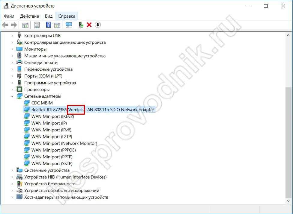Expand the Контроллеры USB category
This screenshot has height=214, width=293.
(12, 36)
